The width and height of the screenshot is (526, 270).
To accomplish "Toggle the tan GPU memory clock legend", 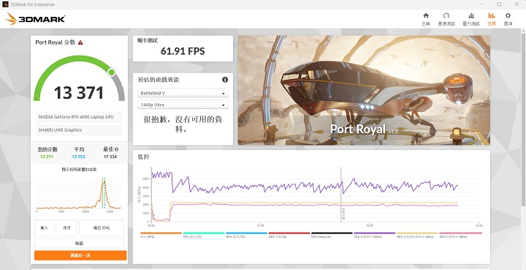I will pos(417,235).
